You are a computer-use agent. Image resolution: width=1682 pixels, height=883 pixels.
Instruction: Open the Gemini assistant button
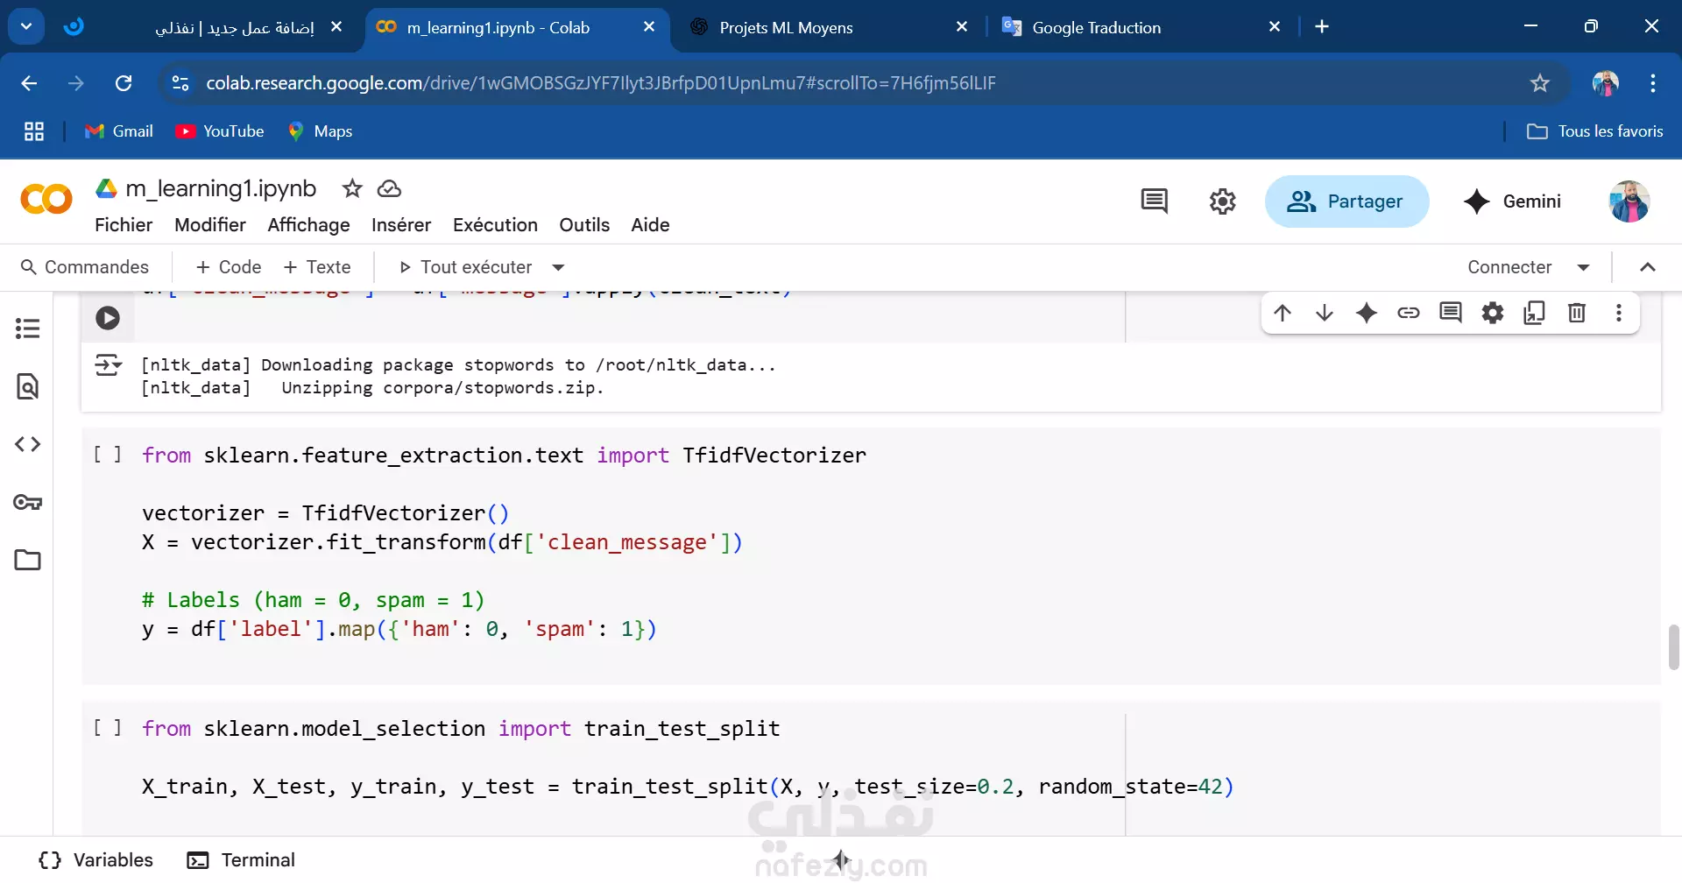tap(1513, 201)
